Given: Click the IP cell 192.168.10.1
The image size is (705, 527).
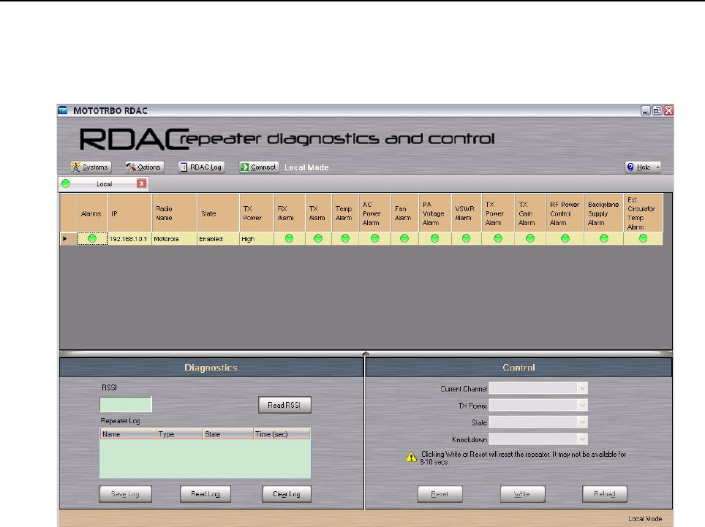Looking at the screenshot, I should point(129,239).
